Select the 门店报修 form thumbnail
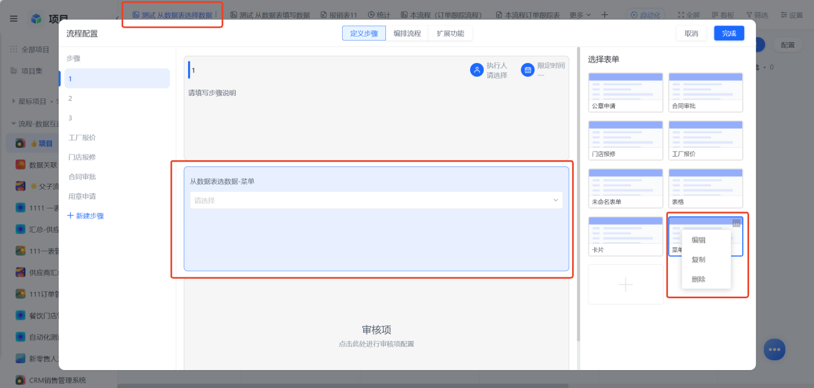Viewport: 814px width, 388px height. 625,140
